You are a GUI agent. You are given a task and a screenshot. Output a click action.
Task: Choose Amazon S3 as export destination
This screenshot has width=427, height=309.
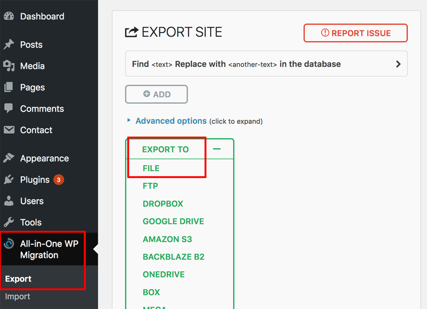[x=167, y=239]
